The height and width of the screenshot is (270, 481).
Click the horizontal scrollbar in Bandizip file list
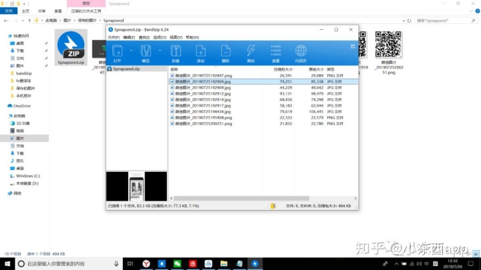241,199
